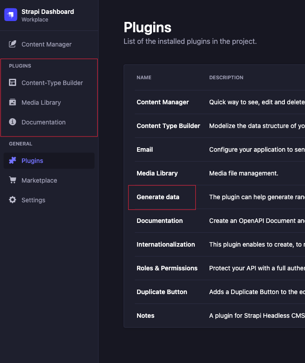This screenshot has height=363, width=305.
Task: Select the Notes plugin name
Action: point(145,316)
